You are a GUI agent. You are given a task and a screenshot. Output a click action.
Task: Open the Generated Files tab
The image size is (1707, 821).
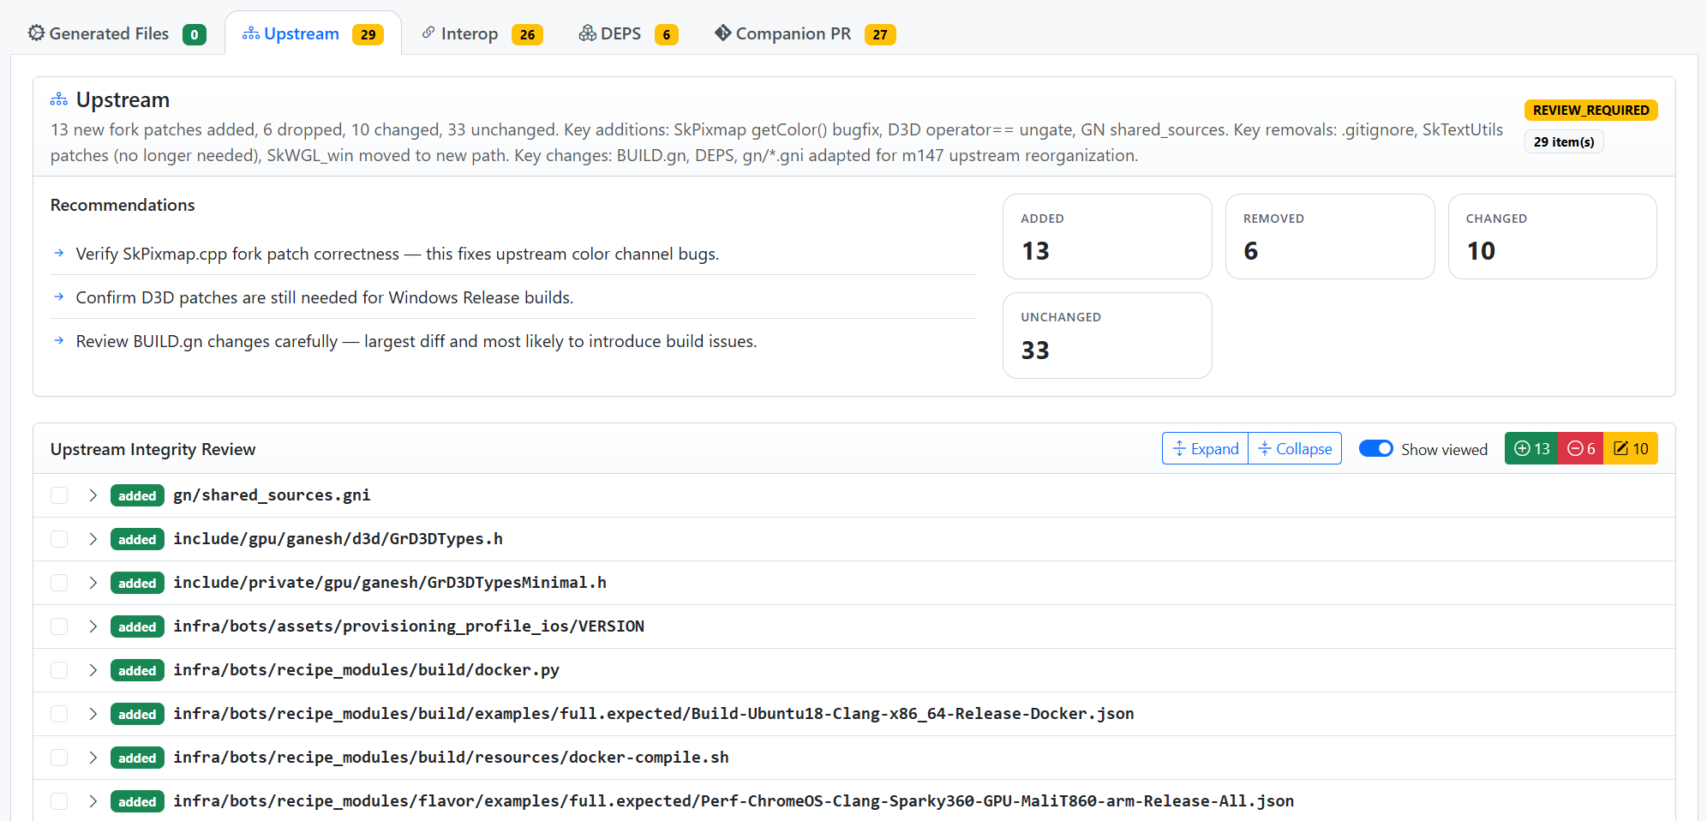117,33
